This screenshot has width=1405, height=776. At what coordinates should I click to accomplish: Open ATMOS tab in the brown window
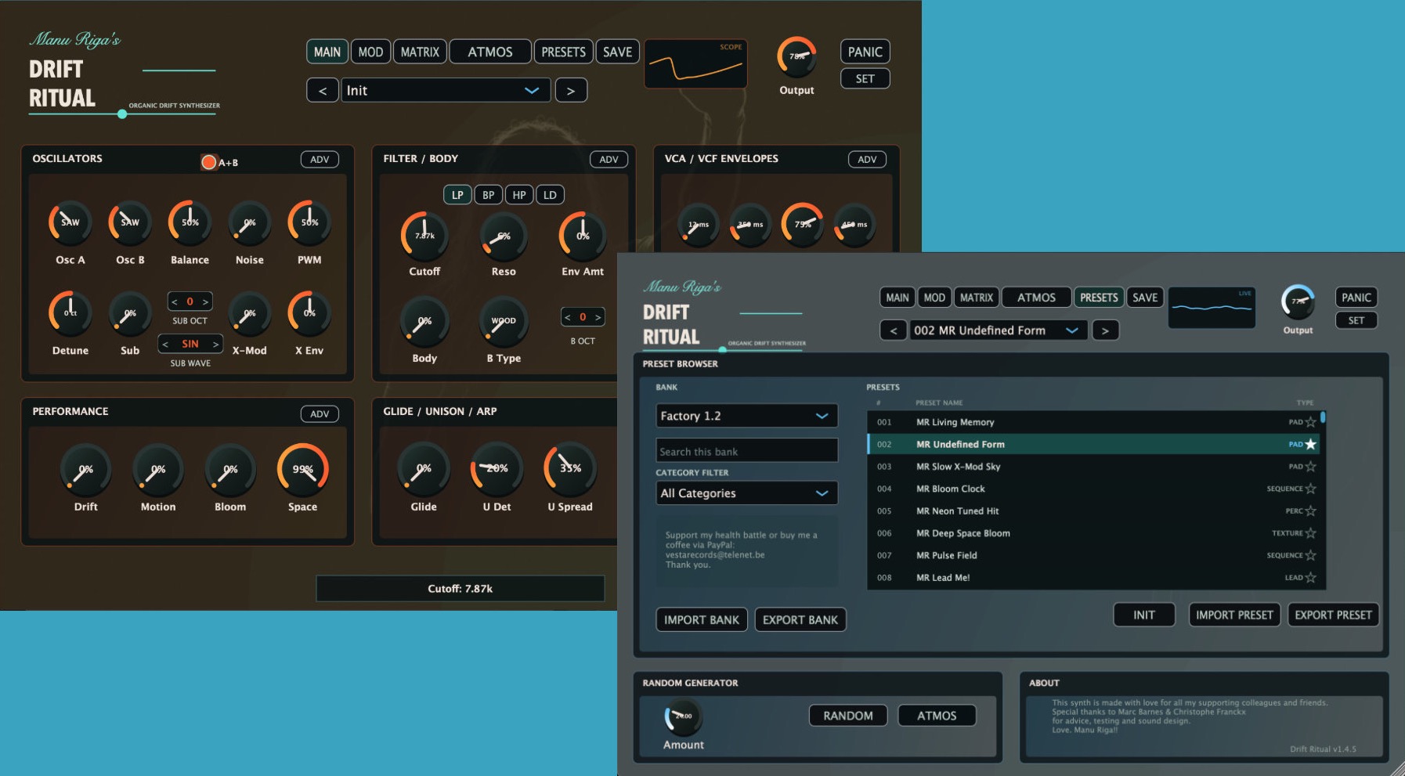click(490, 52)
